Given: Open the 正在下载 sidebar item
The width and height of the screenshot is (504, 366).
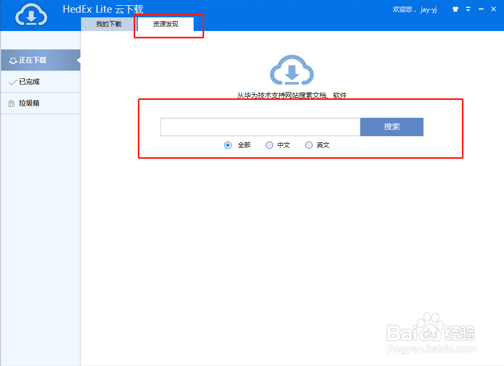Looking at the screenshot, I should point(41,60).
